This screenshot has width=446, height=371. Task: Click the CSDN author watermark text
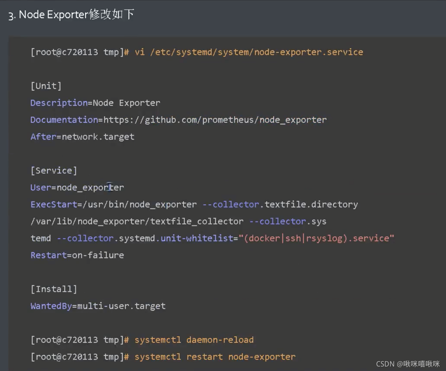point(408,364)
